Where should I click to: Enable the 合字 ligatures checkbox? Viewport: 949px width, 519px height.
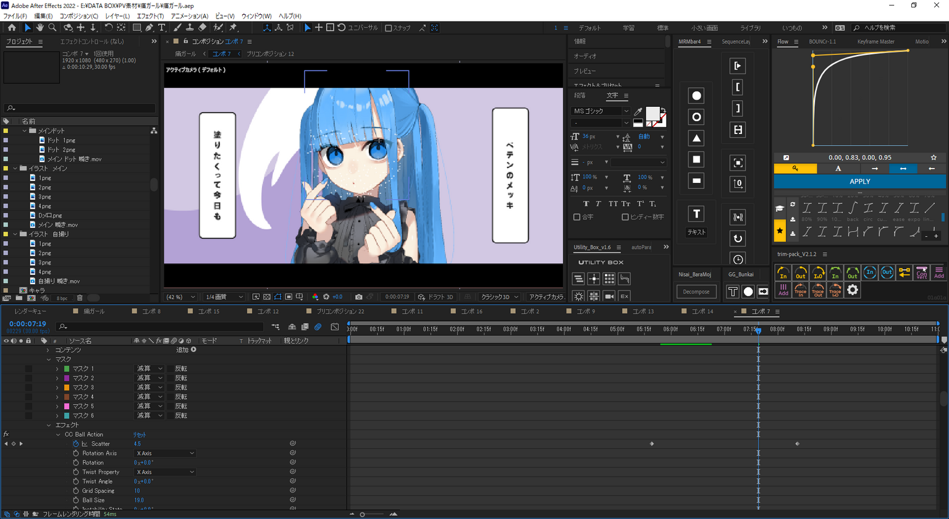click(576, 217)
